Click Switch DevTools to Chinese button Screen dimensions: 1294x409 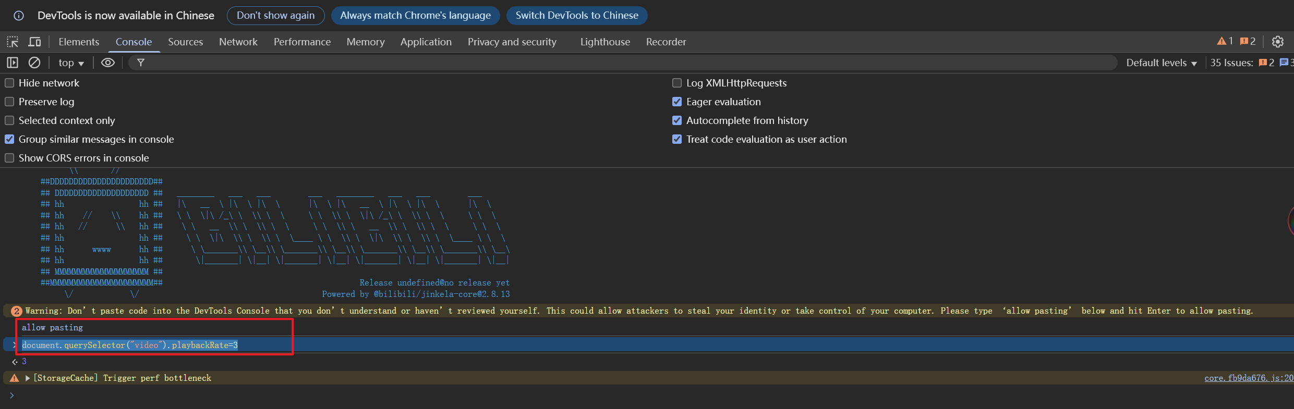point(576,16)
